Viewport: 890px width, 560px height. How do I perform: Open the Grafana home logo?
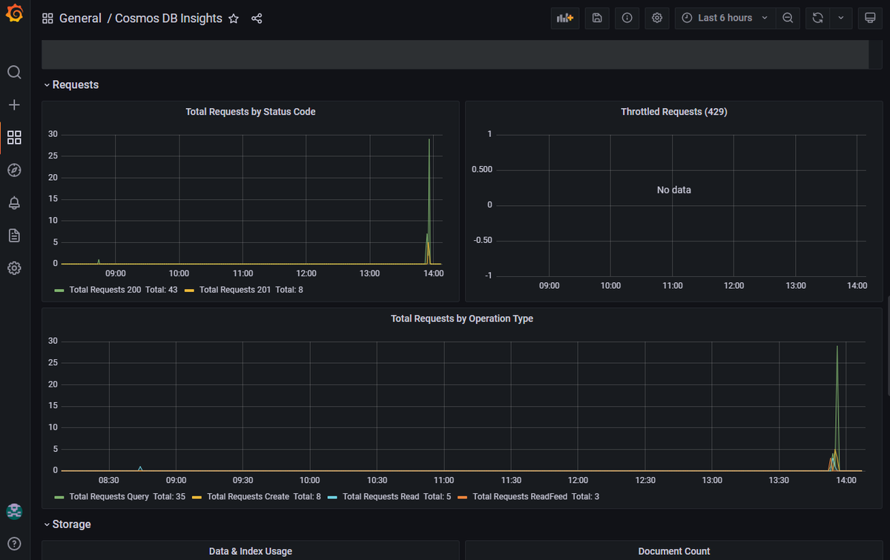(14, 14)
